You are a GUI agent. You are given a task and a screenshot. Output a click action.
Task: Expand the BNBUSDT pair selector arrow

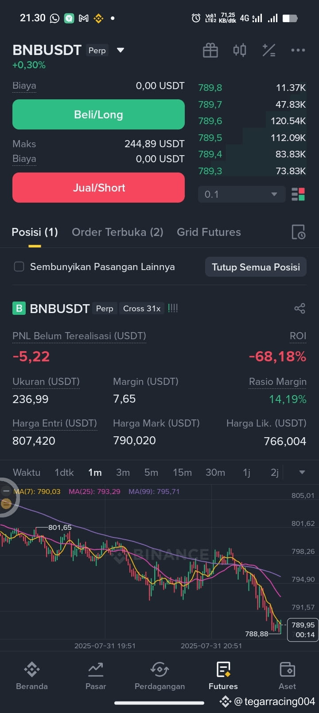point(121,50)
